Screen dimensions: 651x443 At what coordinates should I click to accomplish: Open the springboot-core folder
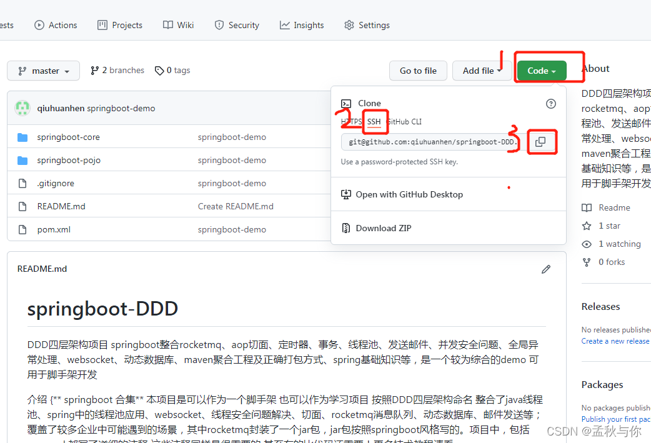pos(68,137)
